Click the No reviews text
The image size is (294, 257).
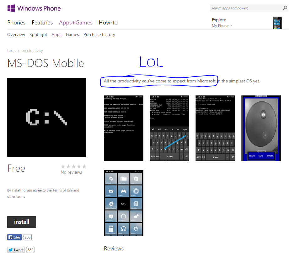[71, 172]
